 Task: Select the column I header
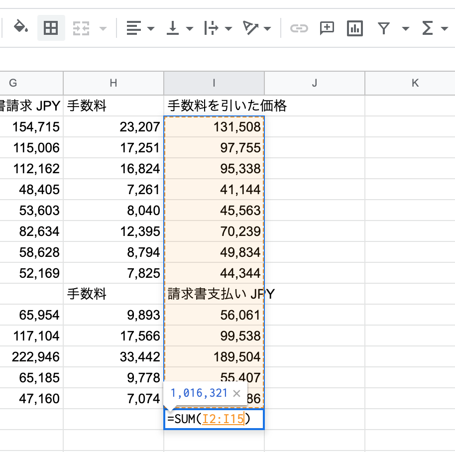(214, 83)
